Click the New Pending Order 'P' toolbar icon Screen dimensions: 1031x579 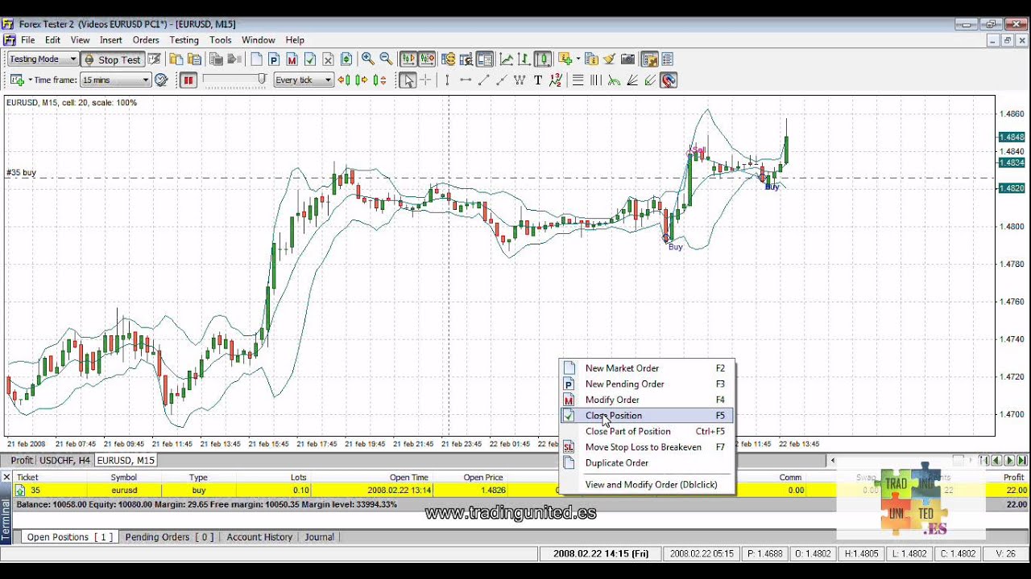pos(274,59)
